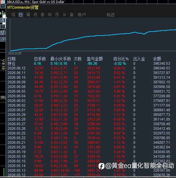Click the 总手数 column header

pos(40,59)
